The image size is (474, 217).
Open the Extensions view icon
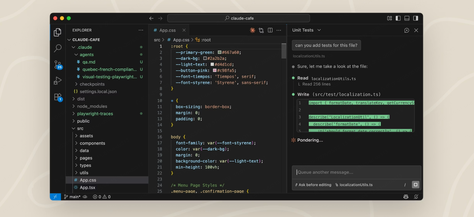click(58, 97)
